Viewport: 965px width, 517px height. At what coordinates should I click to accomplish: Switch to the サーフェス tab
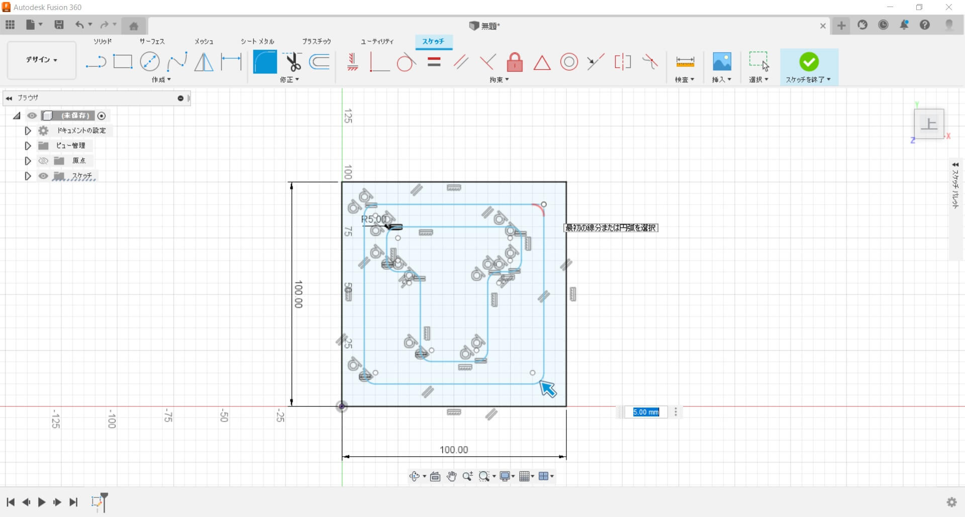click(x=152, y=41)
